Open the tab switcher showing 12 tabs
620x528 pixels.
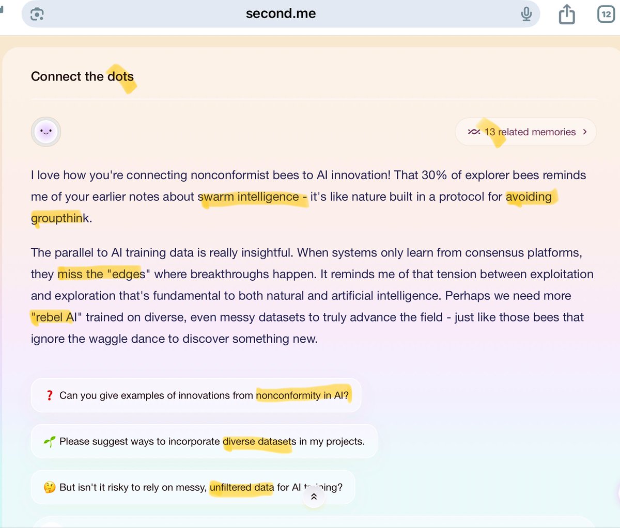tap(606, 14)
